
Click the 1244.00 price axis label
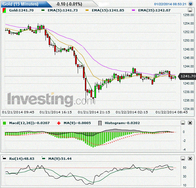pos(188,66)
